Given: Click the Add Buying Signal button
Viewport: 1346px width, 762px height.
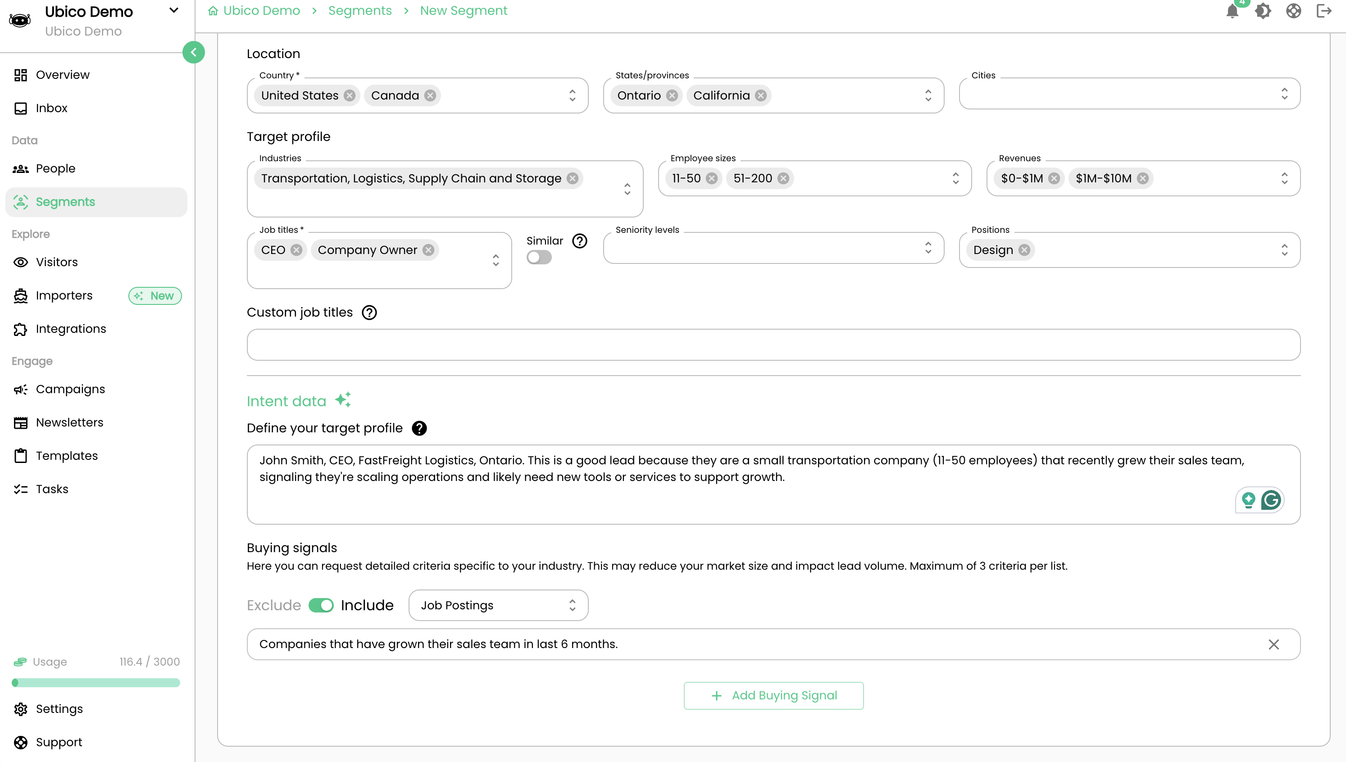Looking at the screenshot, I should pyautogui.click(x=773, y=695).
